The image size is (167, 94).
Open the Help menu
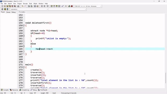click(x=46, y=3)
